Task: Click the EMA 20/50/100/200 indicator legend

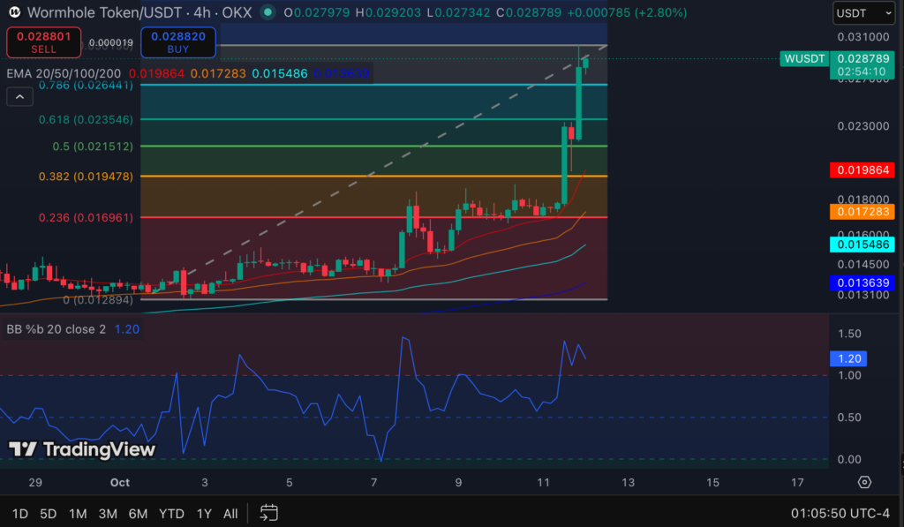Action: 64,73
